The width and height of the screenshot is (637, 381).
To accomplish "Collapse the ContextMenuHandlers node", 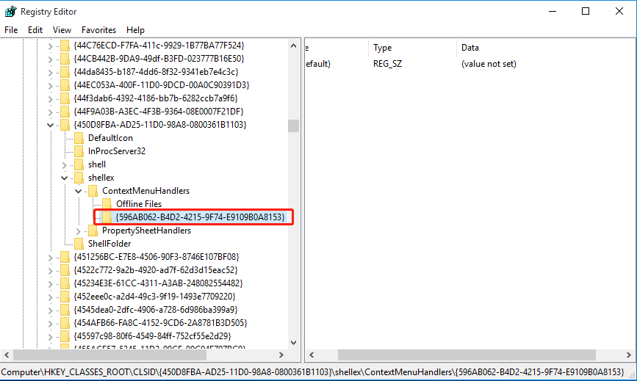I will point(79,191).
